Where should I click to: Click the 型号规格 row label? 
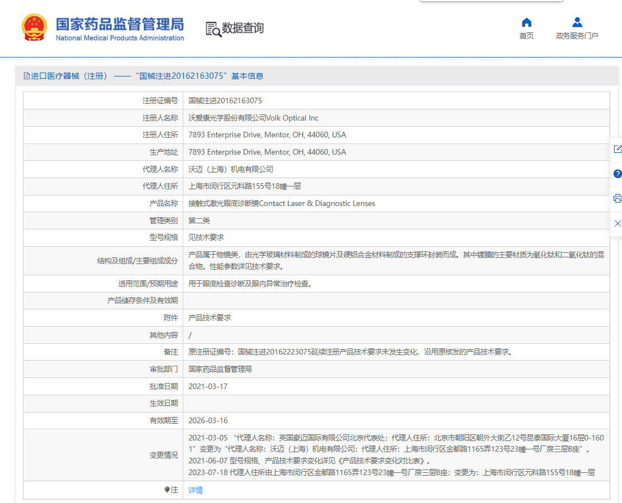164,237
